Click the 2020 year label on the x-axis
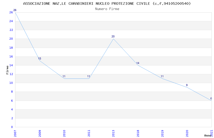This screenshot has height=138, width=214. click(187, 133)
